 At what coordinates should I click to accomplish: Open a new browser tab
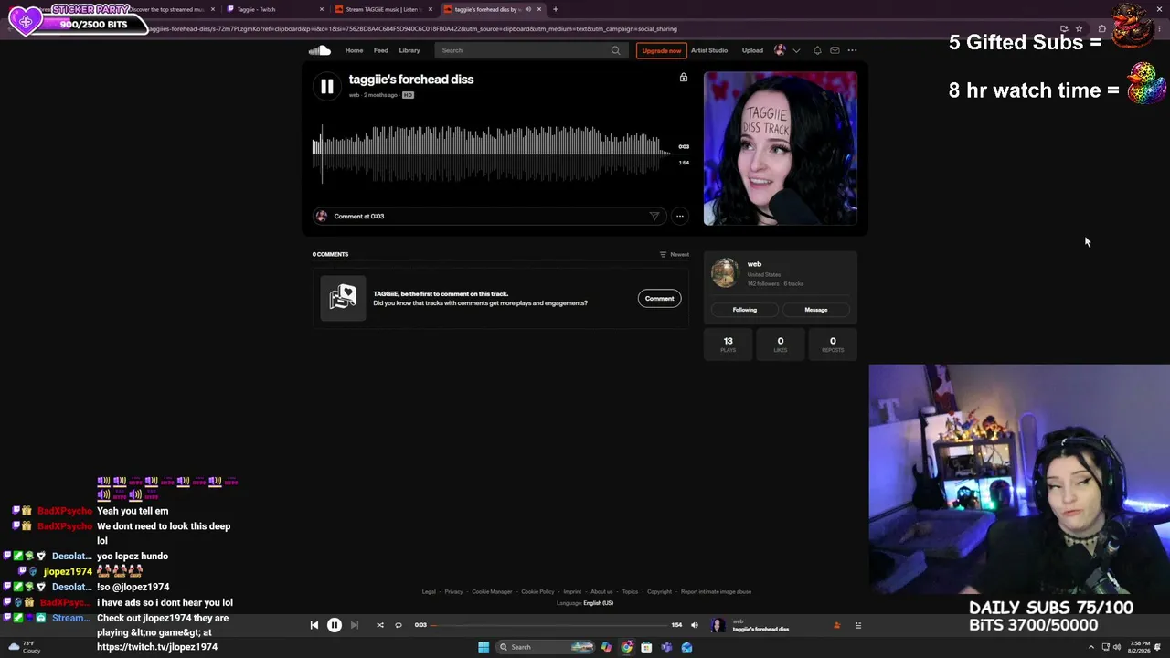[x=555, y=9]
